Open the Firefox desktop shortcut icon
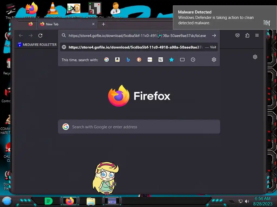The width and height of the screenshot is (277, 207). point(31,8)
